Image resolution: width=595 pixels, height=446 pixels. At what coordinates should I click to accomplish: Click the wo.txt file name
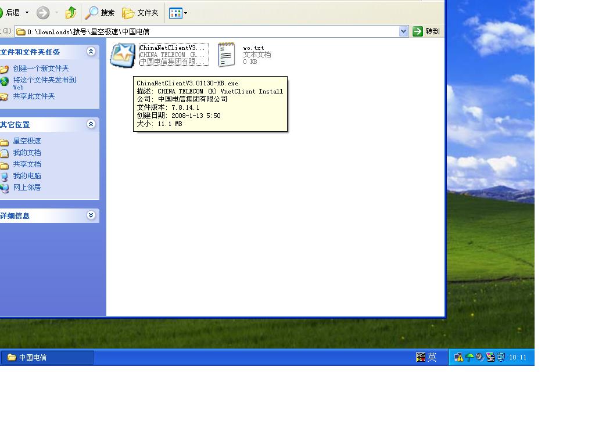point(253,48)
